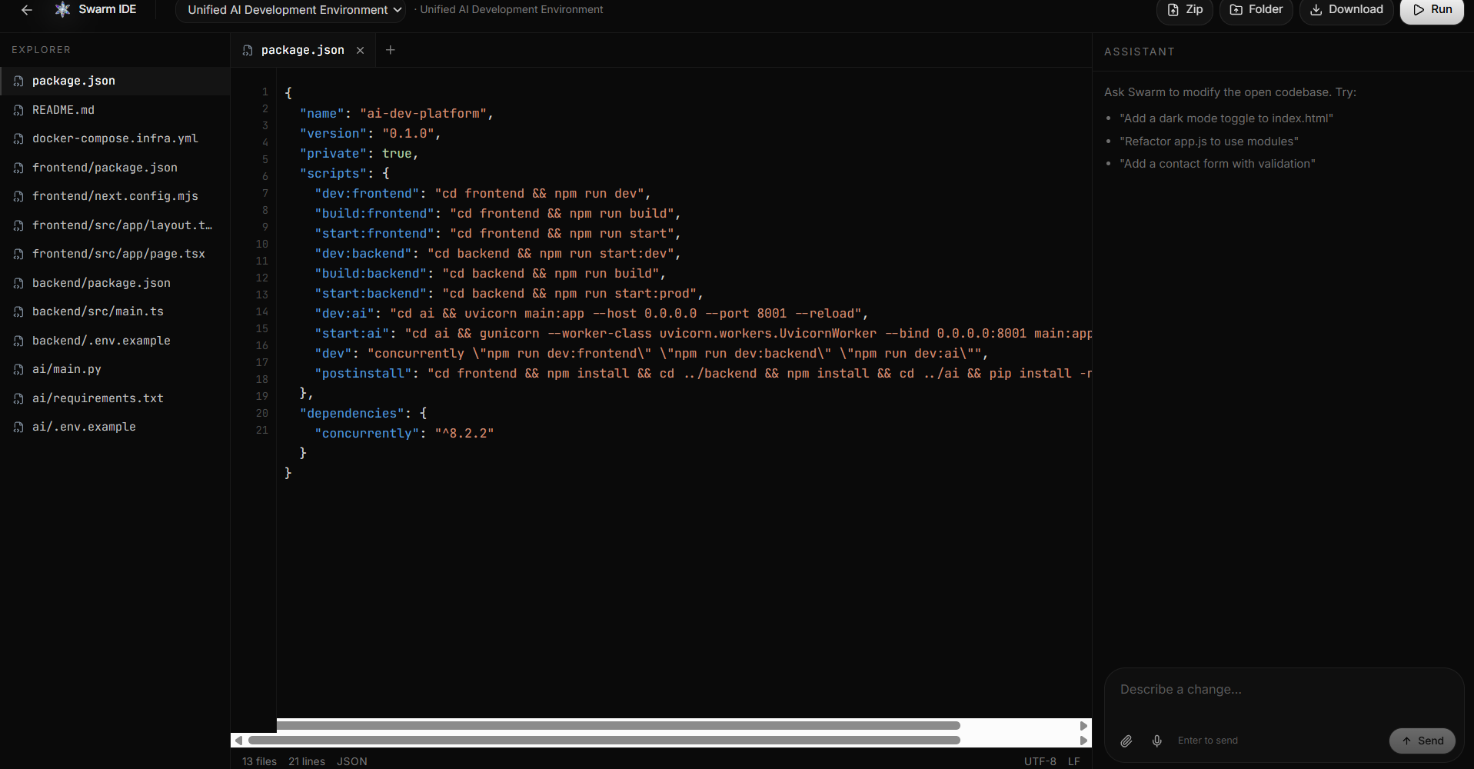The image size is (1474, 769).
Task: Open the frontend/src/app/layout file
Action: tap(115, 225)
